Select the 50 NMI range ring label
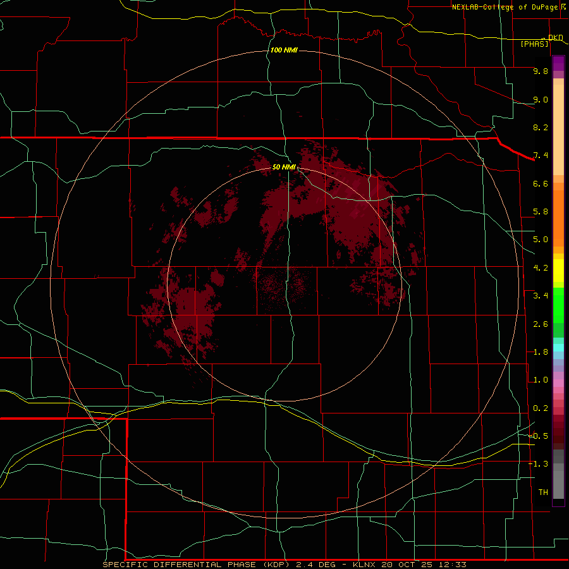569x569 pixels. pos(284,167)
